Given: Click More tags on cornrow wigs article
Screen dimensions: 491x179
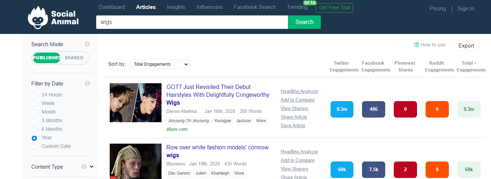Looking at the screenshot, I should tap(239, 173).
